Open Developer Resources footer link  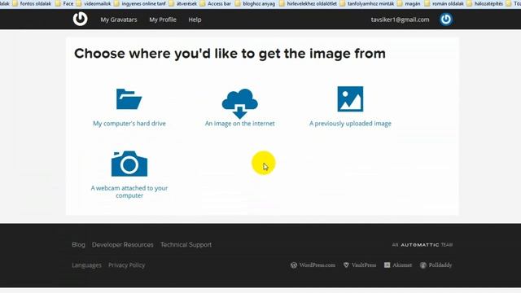pyautogui.click(x=123, y=245)
